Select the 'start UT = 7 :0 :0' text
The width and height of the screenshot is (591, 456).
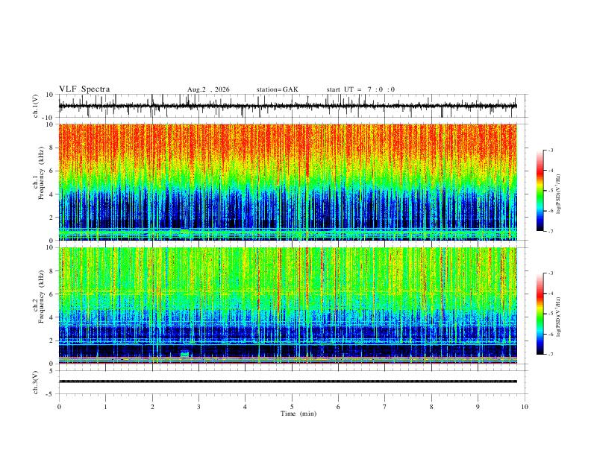360,89
